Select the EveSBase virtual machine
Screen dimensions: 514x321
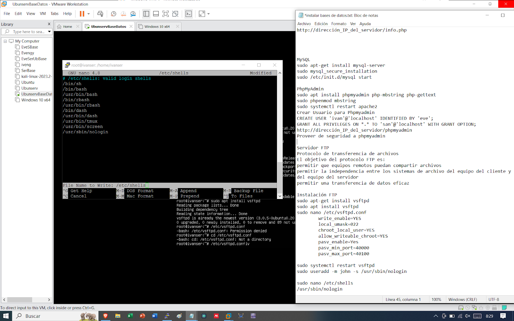30,47
